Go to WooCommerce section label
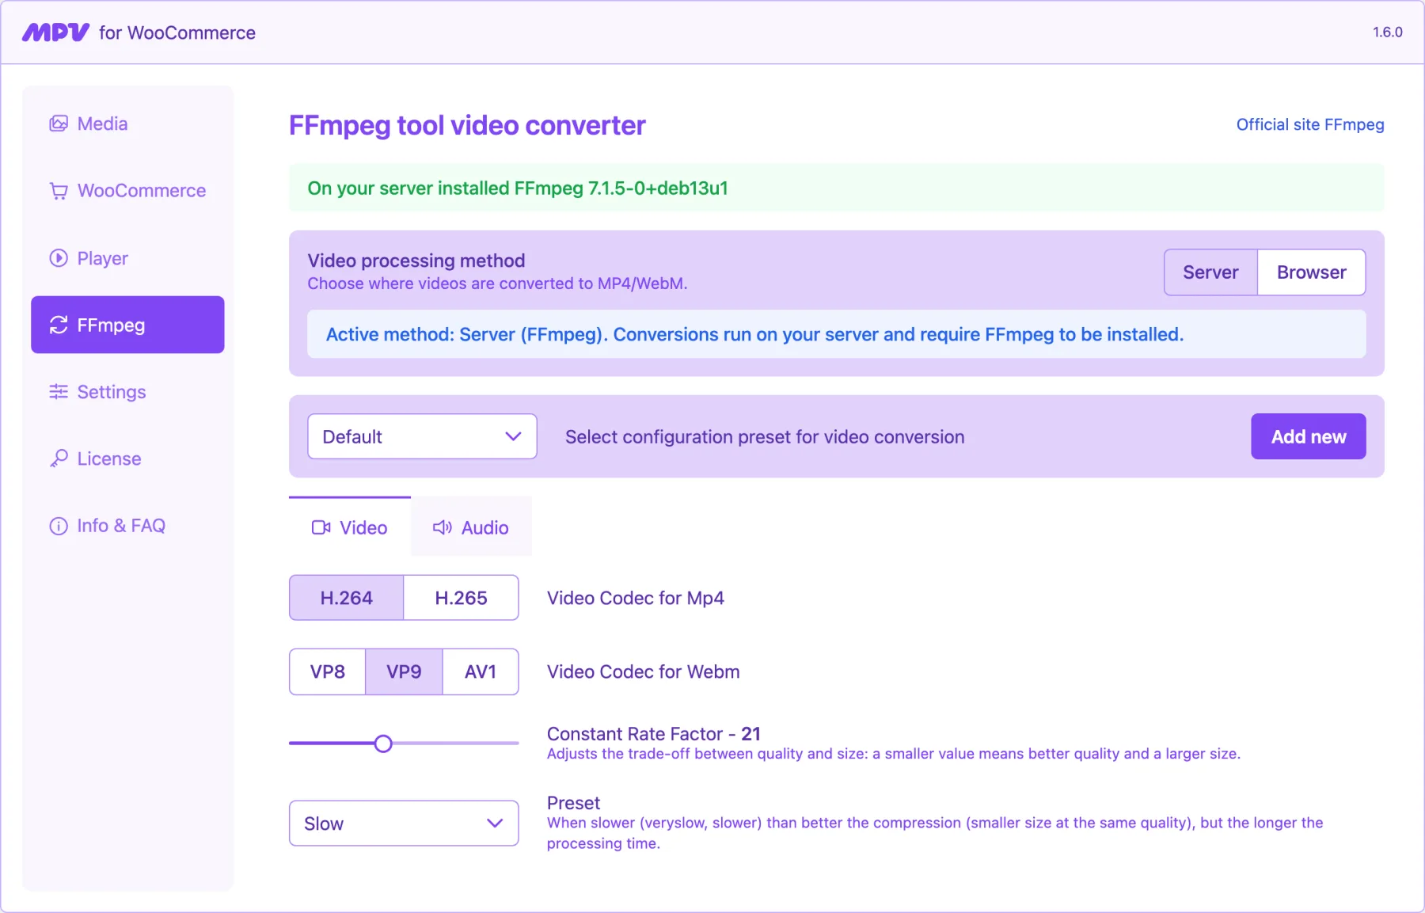 click(x=142, y=191)
